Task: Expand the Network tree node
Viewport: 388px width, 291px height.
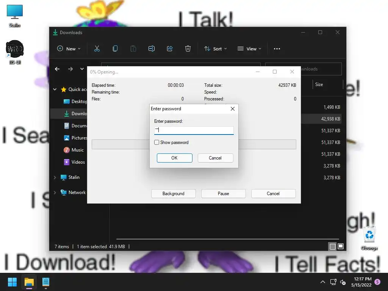Action: tap(55, 192)
